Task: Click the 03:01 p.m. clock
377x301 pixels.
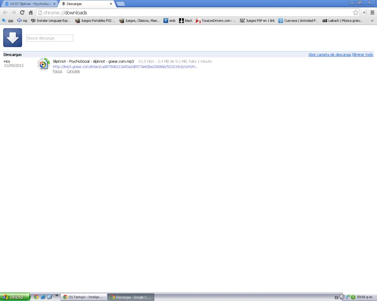Action: point(365,297)
